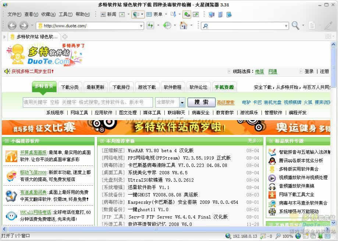The height and width of the screenshot is (241, 338).
Task: Open the 收藏(A) menu
Action: (x=48, y=14)
